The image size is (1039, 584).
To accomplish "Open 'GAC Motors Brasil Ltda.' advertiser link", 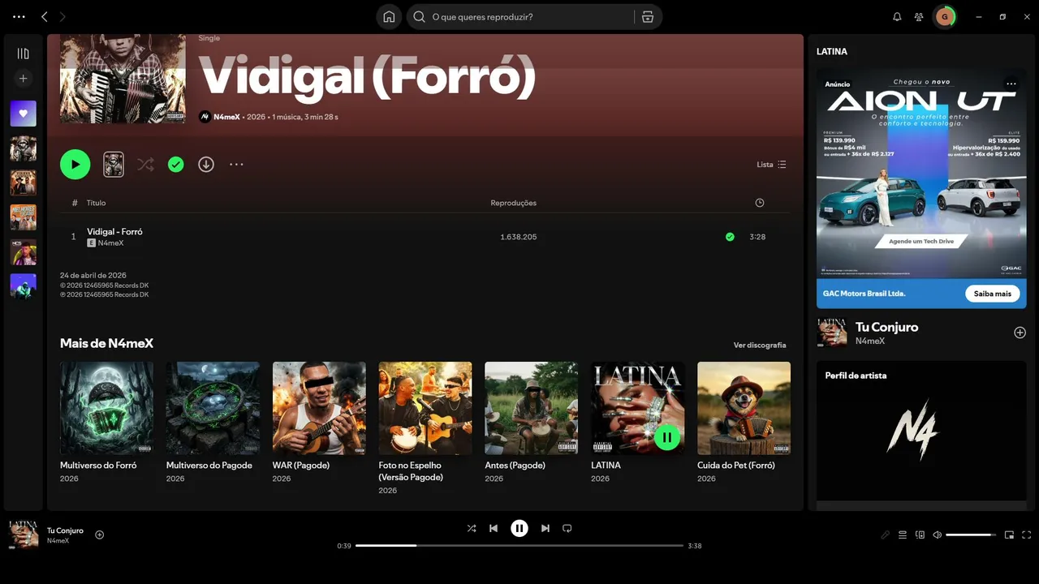I will pos(864,294).
